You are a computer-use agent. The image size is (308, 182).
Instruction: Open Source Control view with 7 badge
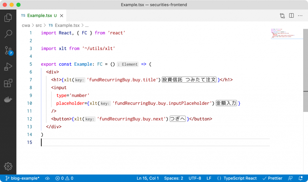pyautogui.click(x=9, y=51)
